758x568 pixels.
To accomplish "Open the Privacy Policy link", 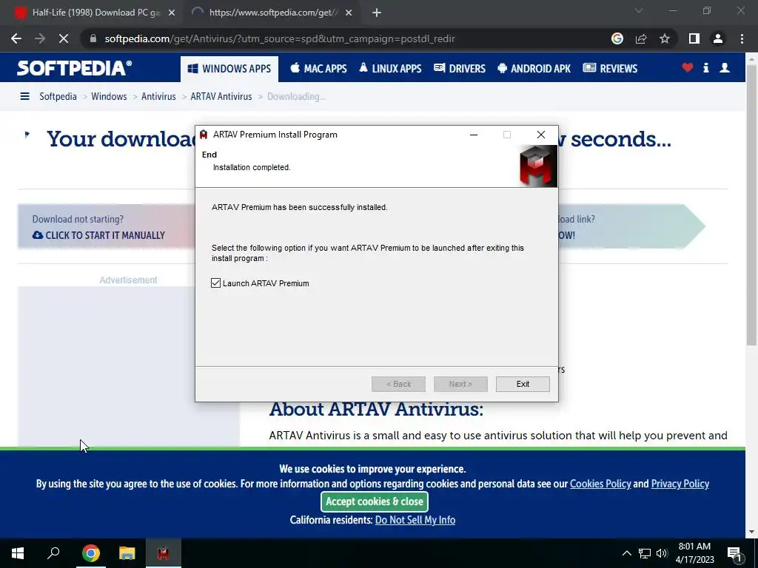I will point(680,484).
